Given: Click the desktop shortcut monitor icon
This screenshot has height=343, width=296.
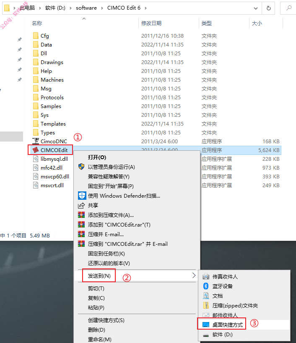Looking at the screenshot, I should [x=206, y=325].
